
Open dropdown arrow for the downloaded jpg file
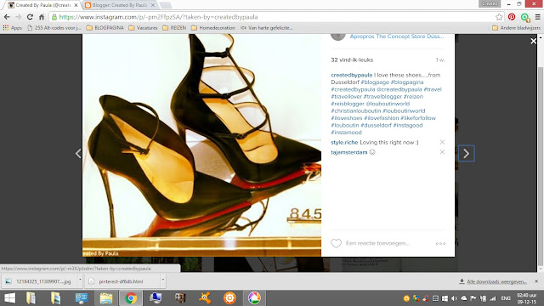tap(80, 280)
